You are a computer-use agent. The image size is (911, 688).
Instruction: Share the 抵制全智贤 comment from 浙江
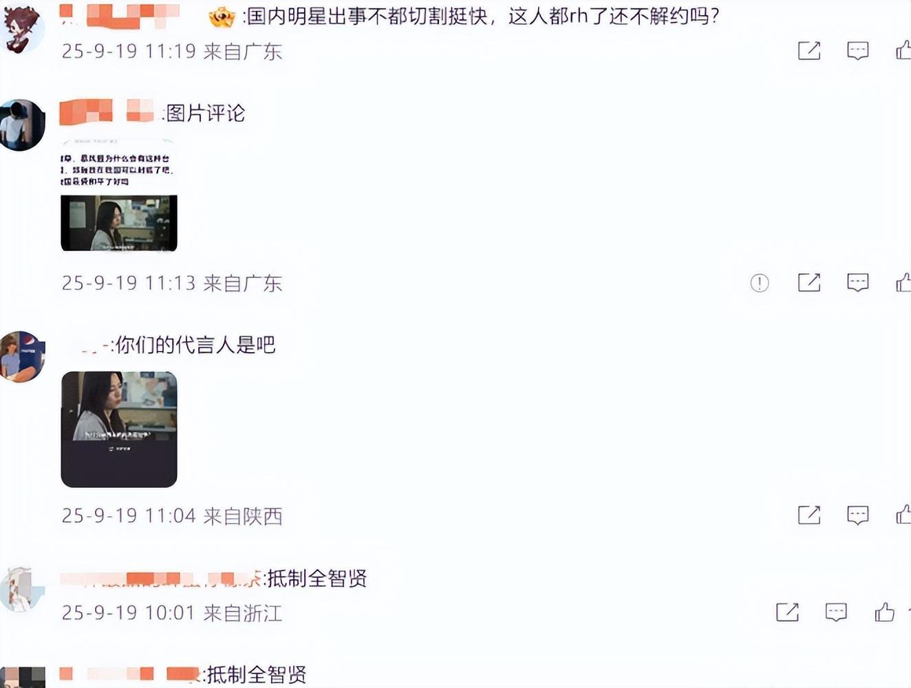point(787,612)
